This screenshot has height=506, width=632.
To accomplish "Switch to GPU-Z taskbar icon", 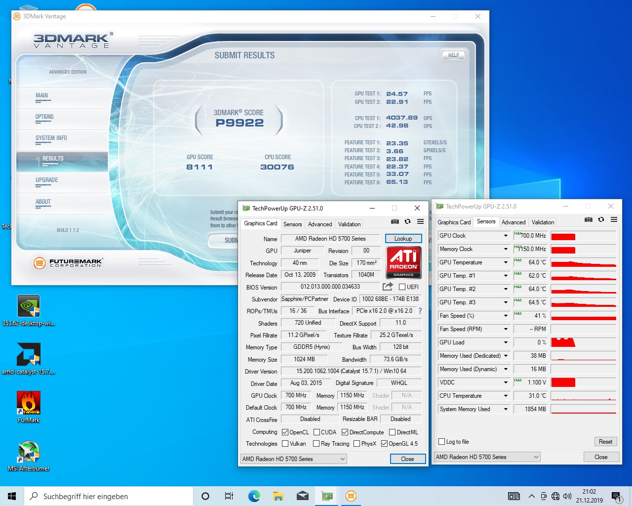I will (x=327, y=496).
